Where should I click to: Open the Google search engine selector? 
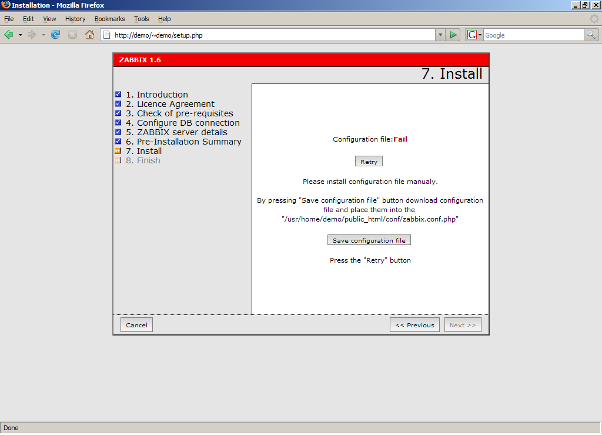pyautogui.click(x=474, y=35)
